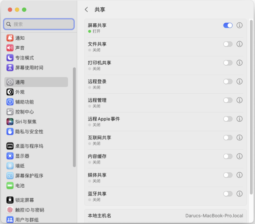Click the 搜索 search field

tap(39, 24)
